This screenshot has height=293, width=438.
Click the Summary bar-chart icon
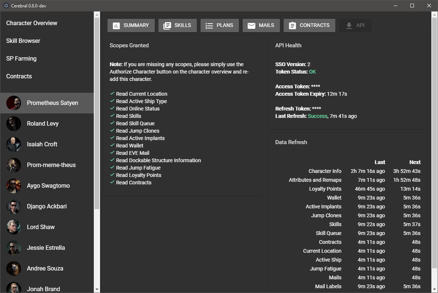pos(116,26)
